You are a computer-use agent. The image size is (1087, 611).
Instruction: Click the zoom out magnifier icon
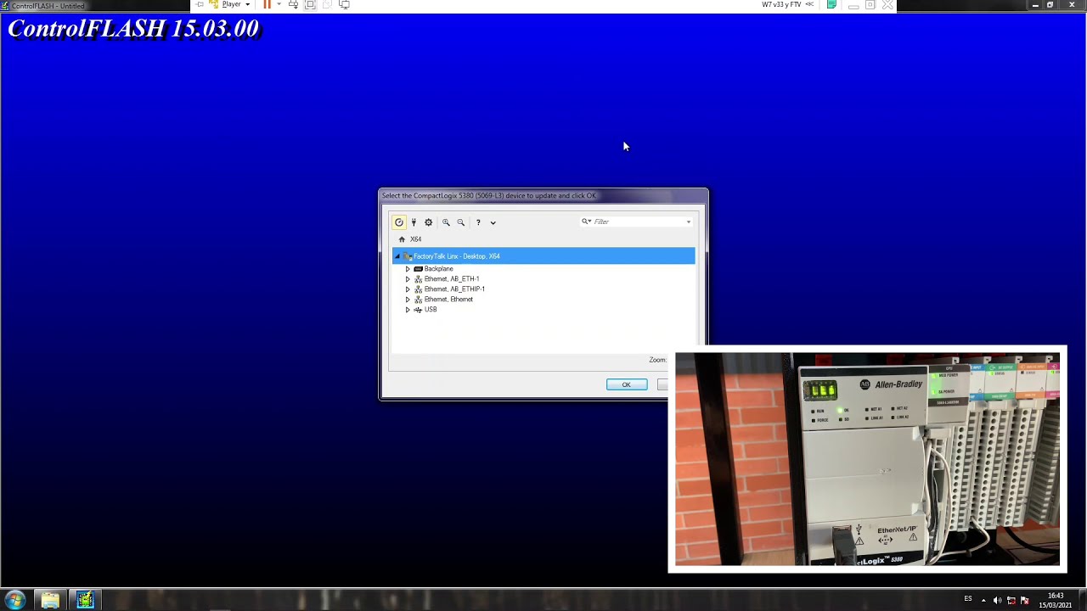tap(461, 222)
